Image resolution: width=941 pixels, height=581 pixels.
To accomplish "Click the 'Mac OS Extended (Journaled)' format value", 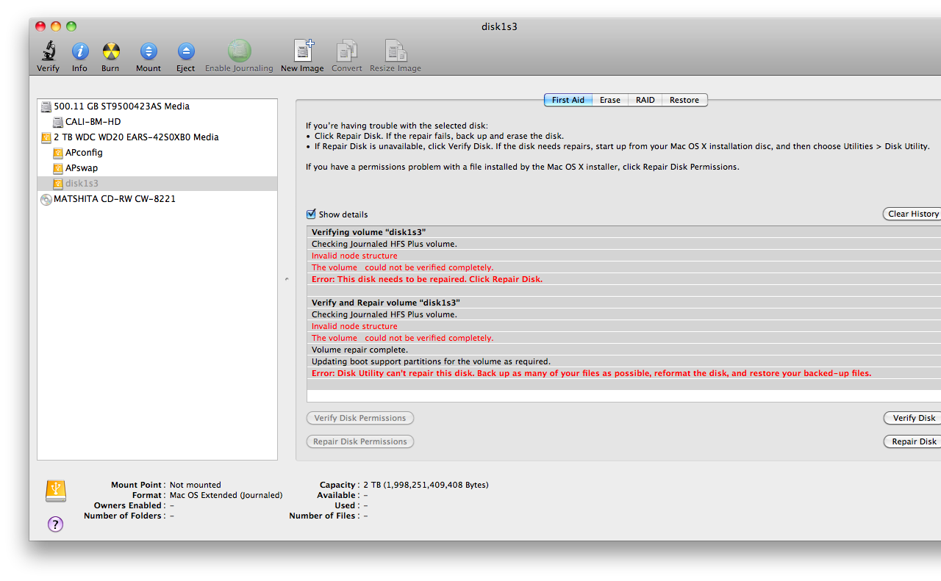I will pos(226,495).
